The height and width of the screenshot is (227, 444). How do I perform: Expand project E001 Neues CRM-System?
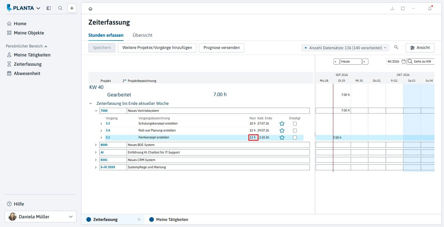click(x=96, y=160)
